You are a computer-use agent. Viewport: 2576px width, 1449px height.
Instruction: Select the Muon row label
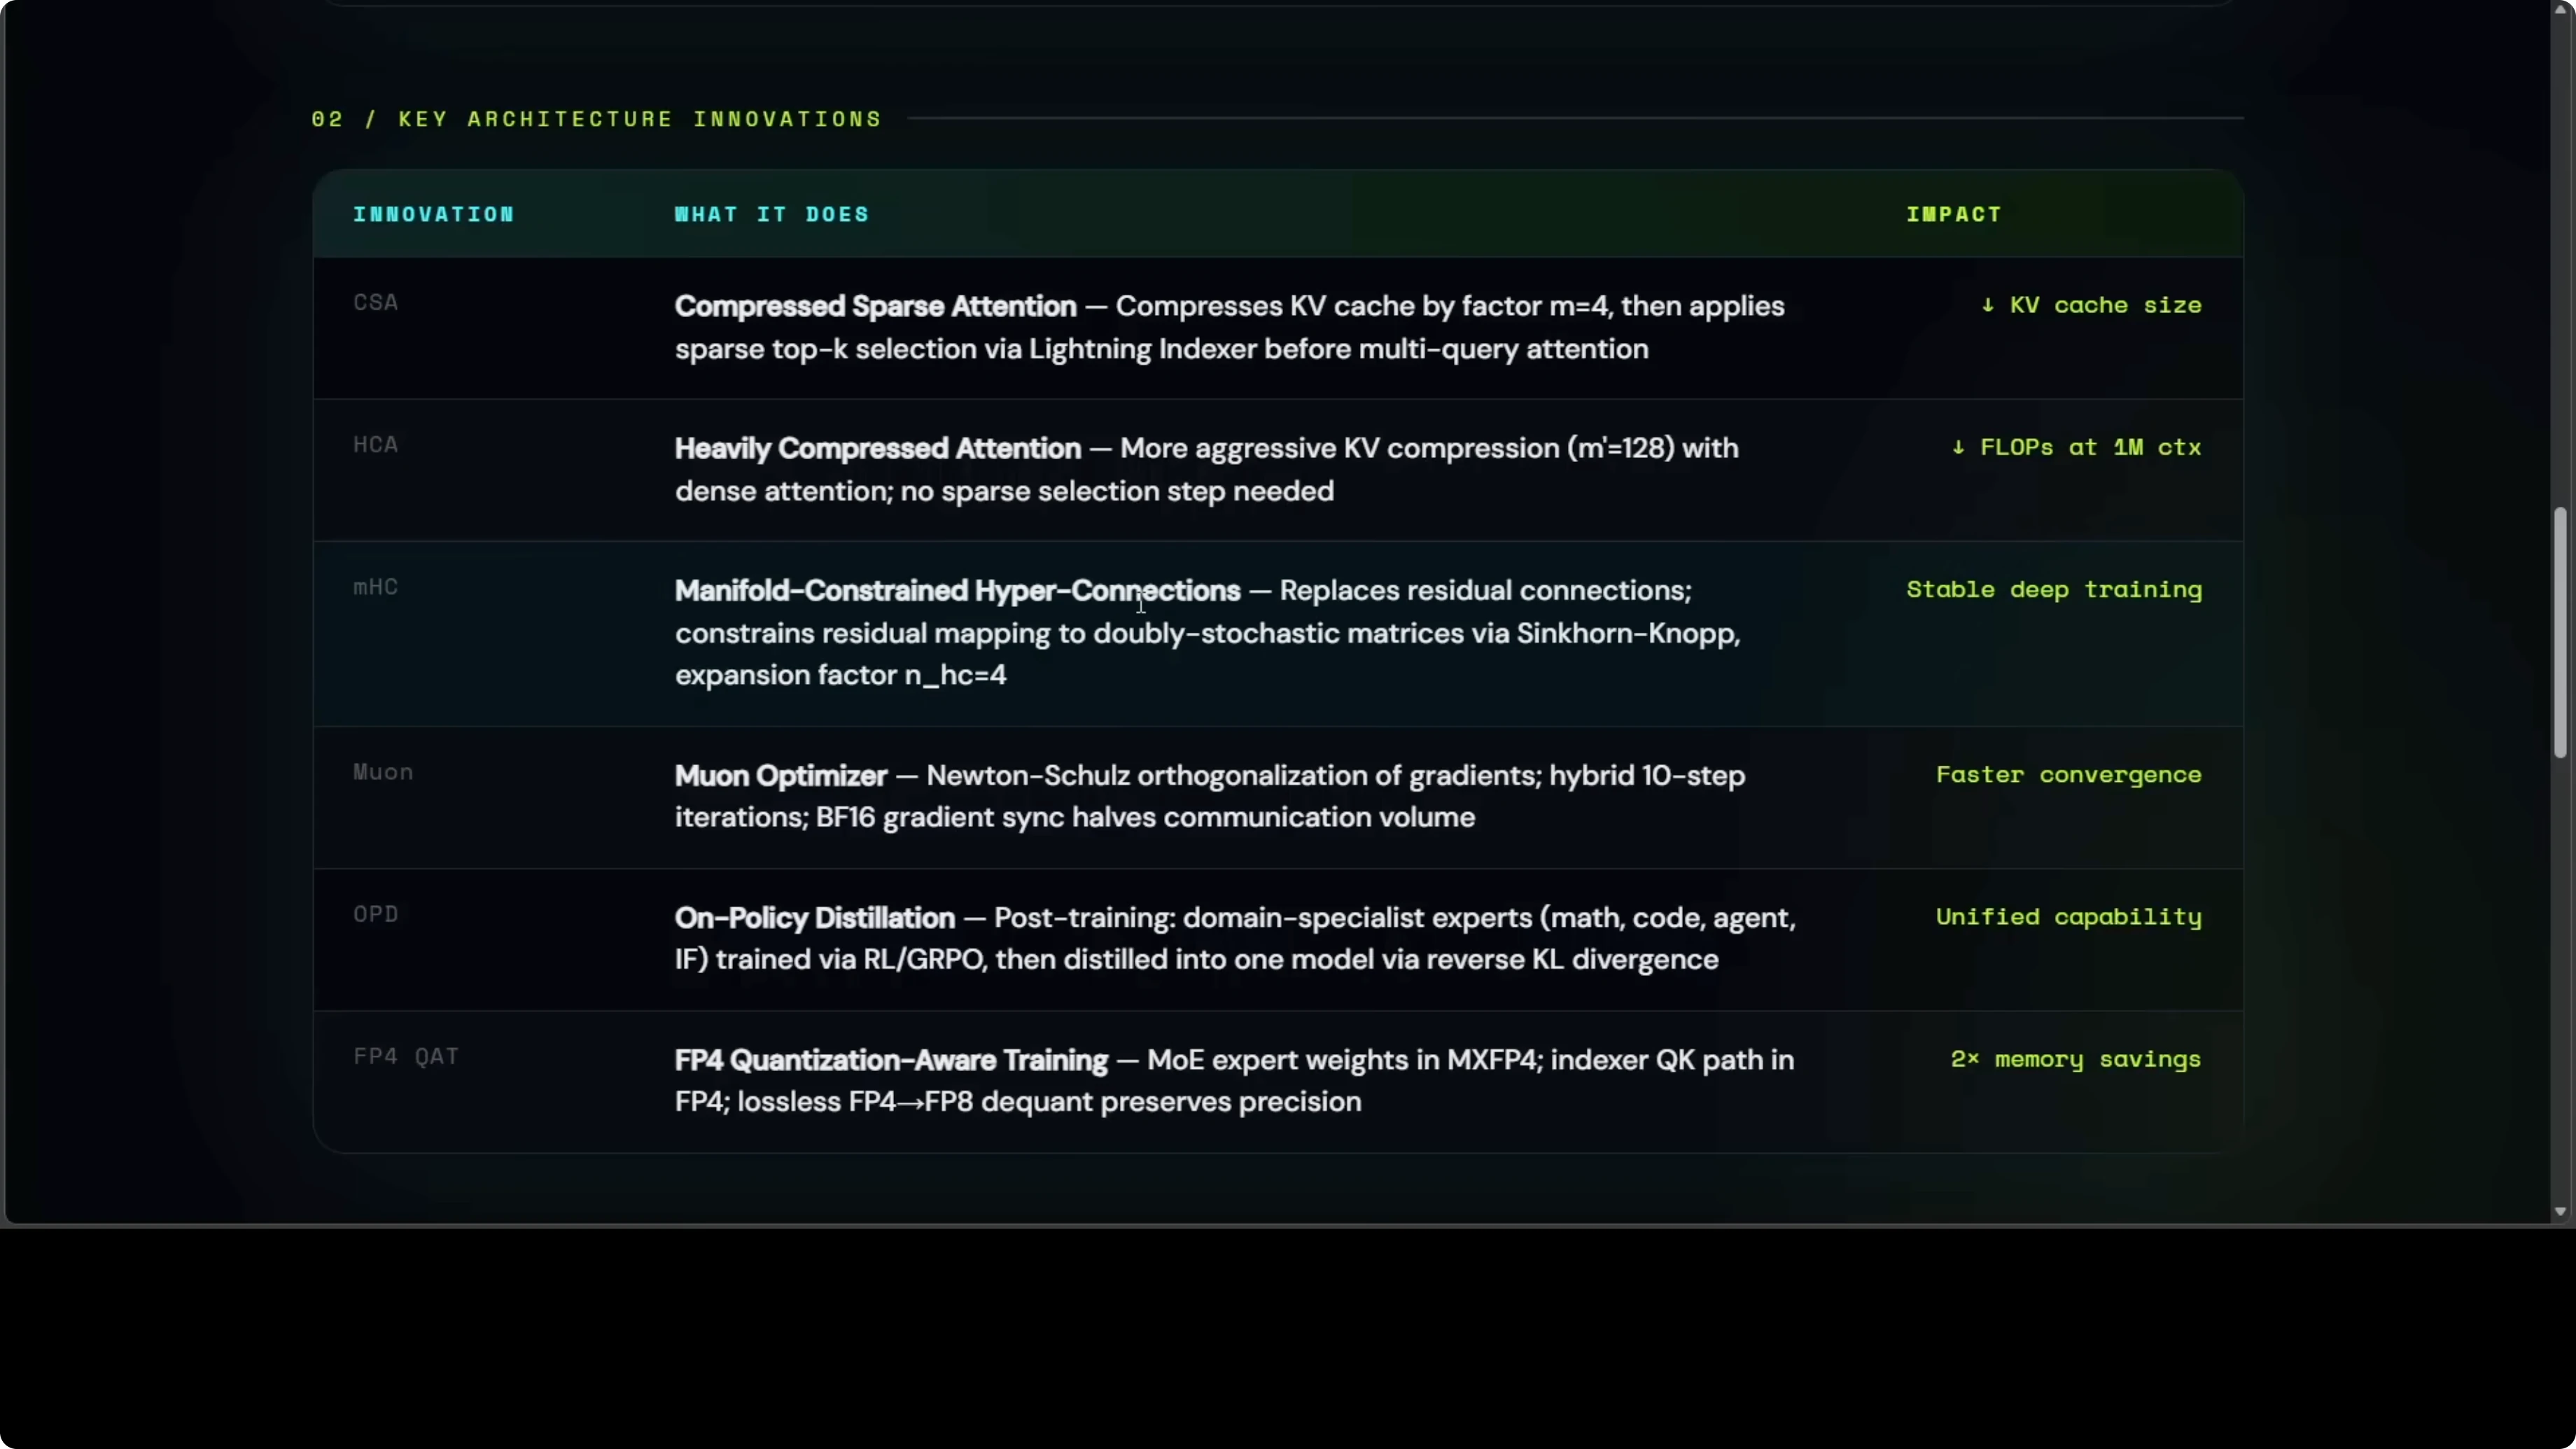(x=383, y=772)
